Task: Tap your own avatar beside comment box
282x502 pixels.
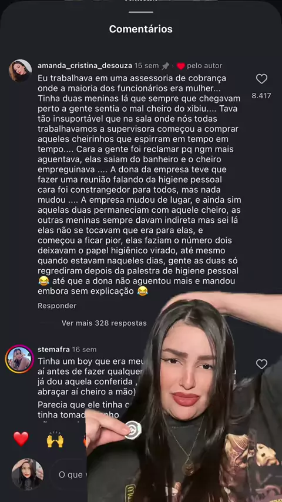Action: pos(28,474)
